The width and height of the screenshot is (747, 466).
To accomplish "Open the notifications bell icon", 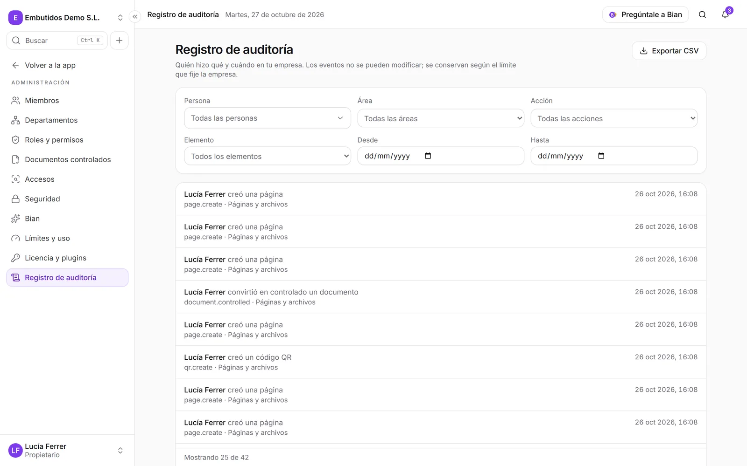I will 725,14.
